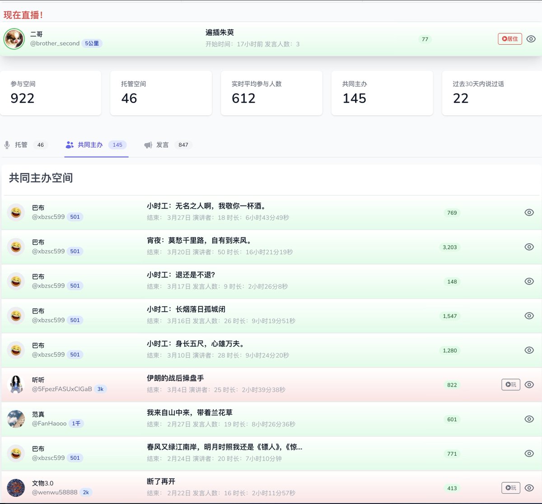Screen dimensions: 542x504
Task: Click the eye icon for 身长五尺，心雄万夫 row
Action: [x=529, y=350]
